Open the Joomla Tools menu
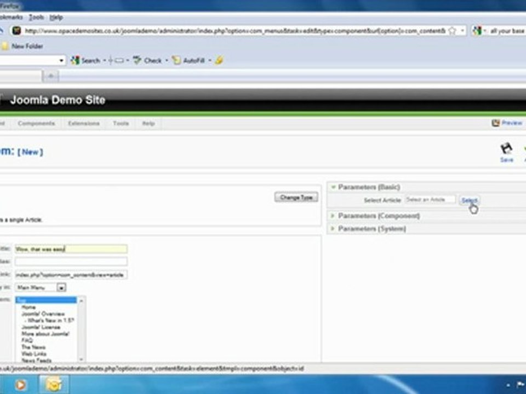526x394 pixels. 121,123
